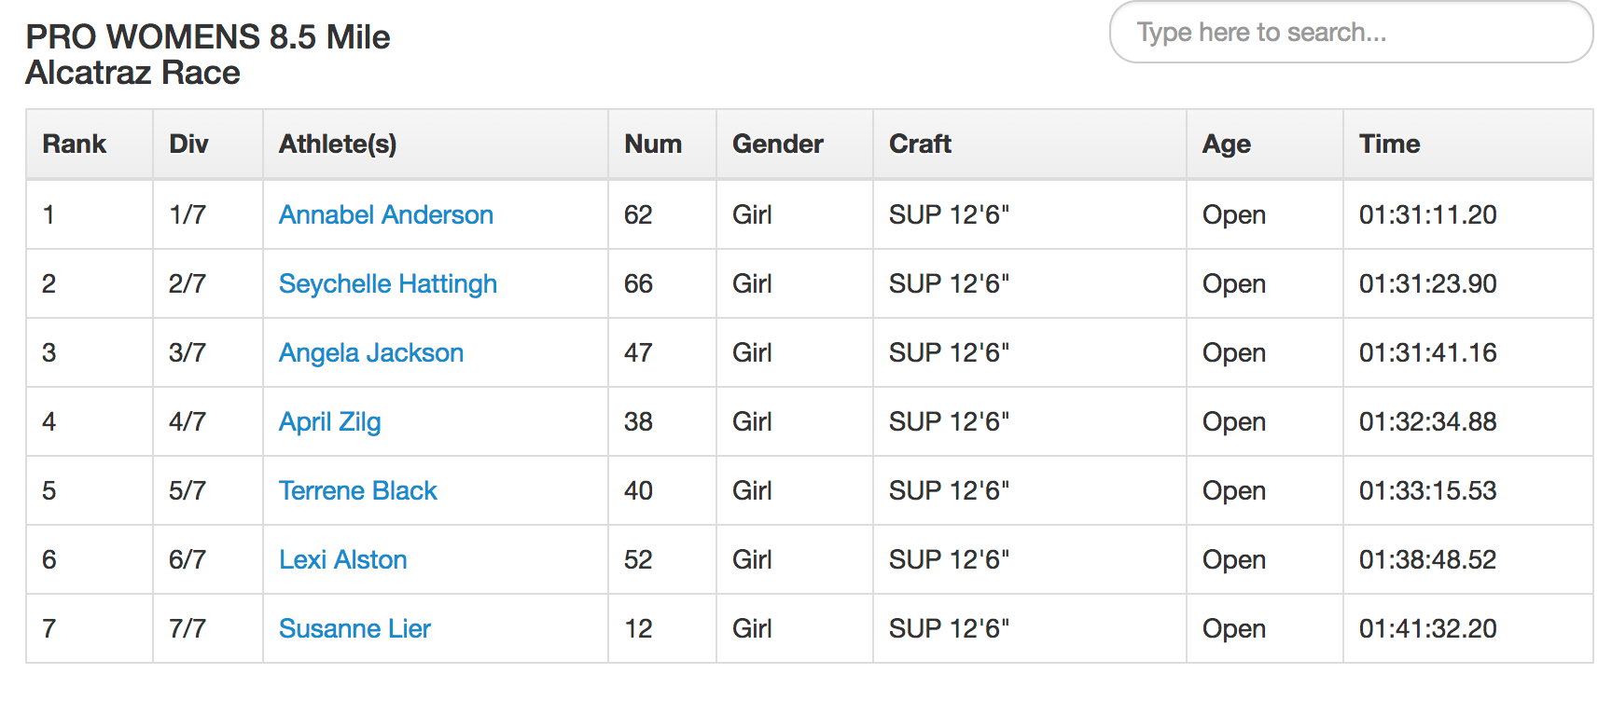Sort by Div column header

(x=188, y=144)
